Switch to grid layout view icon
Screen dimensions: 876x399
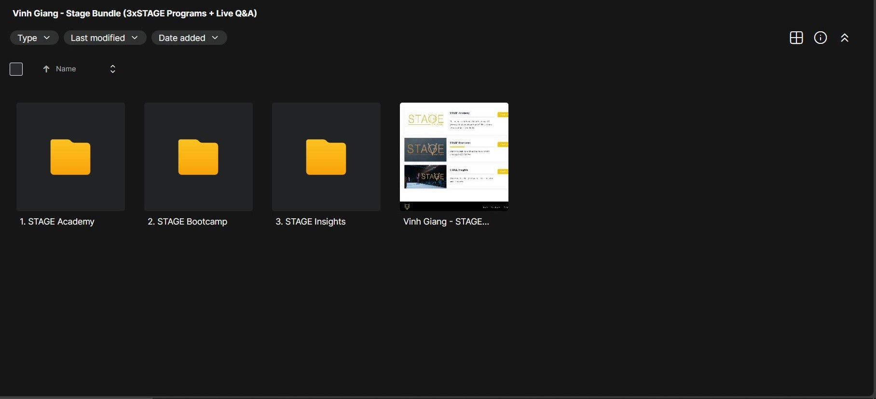pos(796,38)
